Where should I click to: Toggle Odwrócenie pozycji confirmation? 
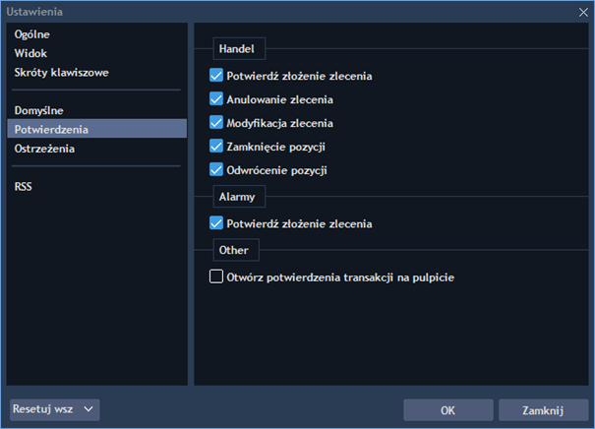coord(217,170)
